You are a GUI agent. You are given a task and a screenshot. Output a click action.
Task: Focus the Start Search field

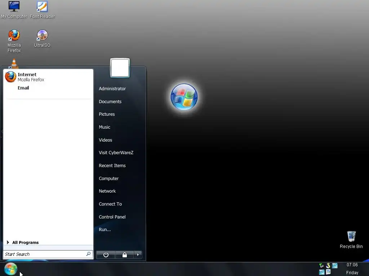[48, 254]
